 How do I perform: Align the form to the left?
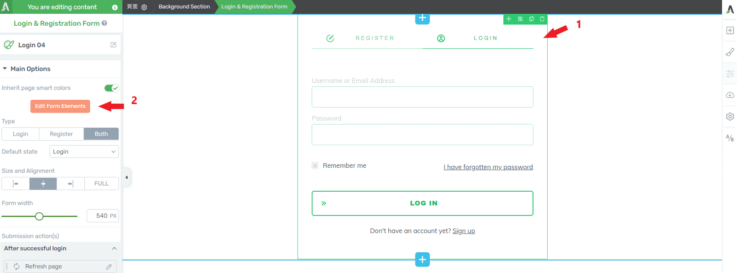pyautogui.click(x=16, y=183)
